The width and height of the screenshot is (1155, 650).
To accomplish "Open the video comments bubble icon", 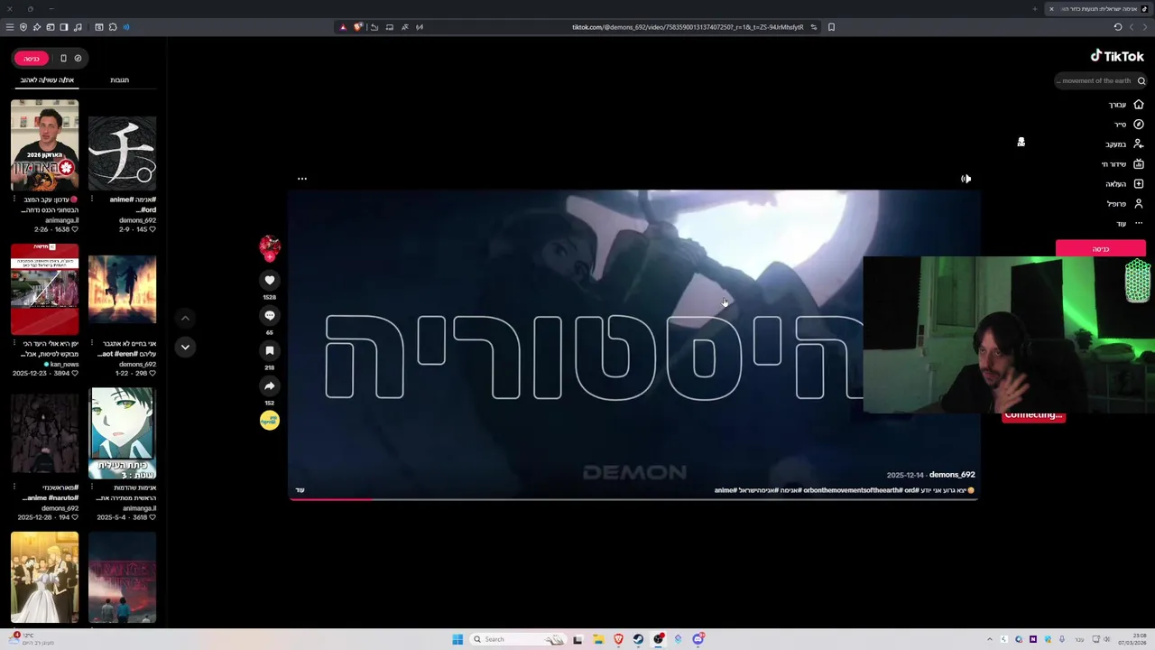I will (269, 316).
